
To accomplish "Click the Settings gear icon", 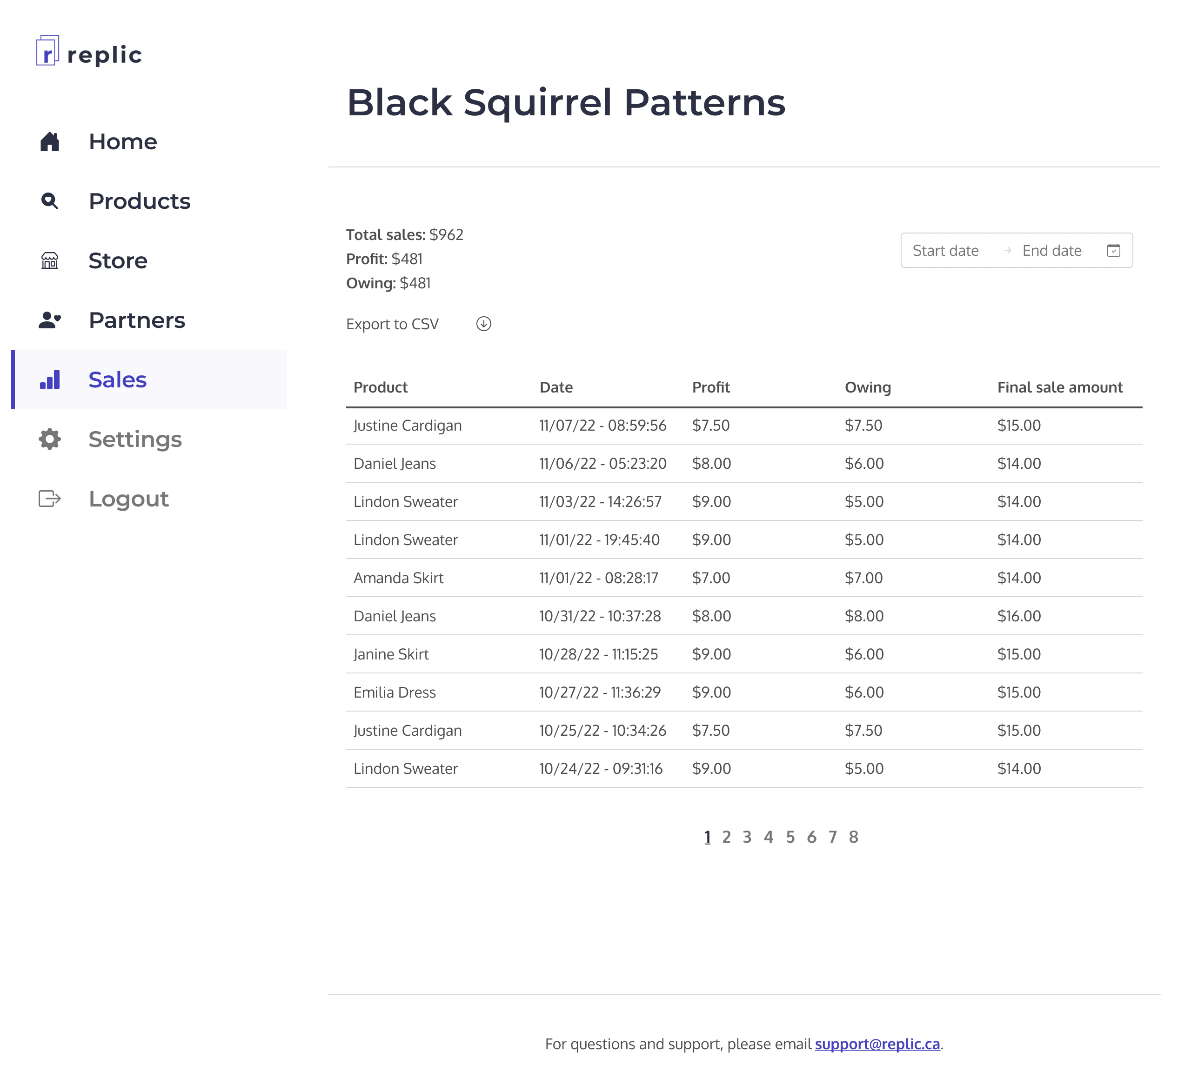I will coord(50,439).
